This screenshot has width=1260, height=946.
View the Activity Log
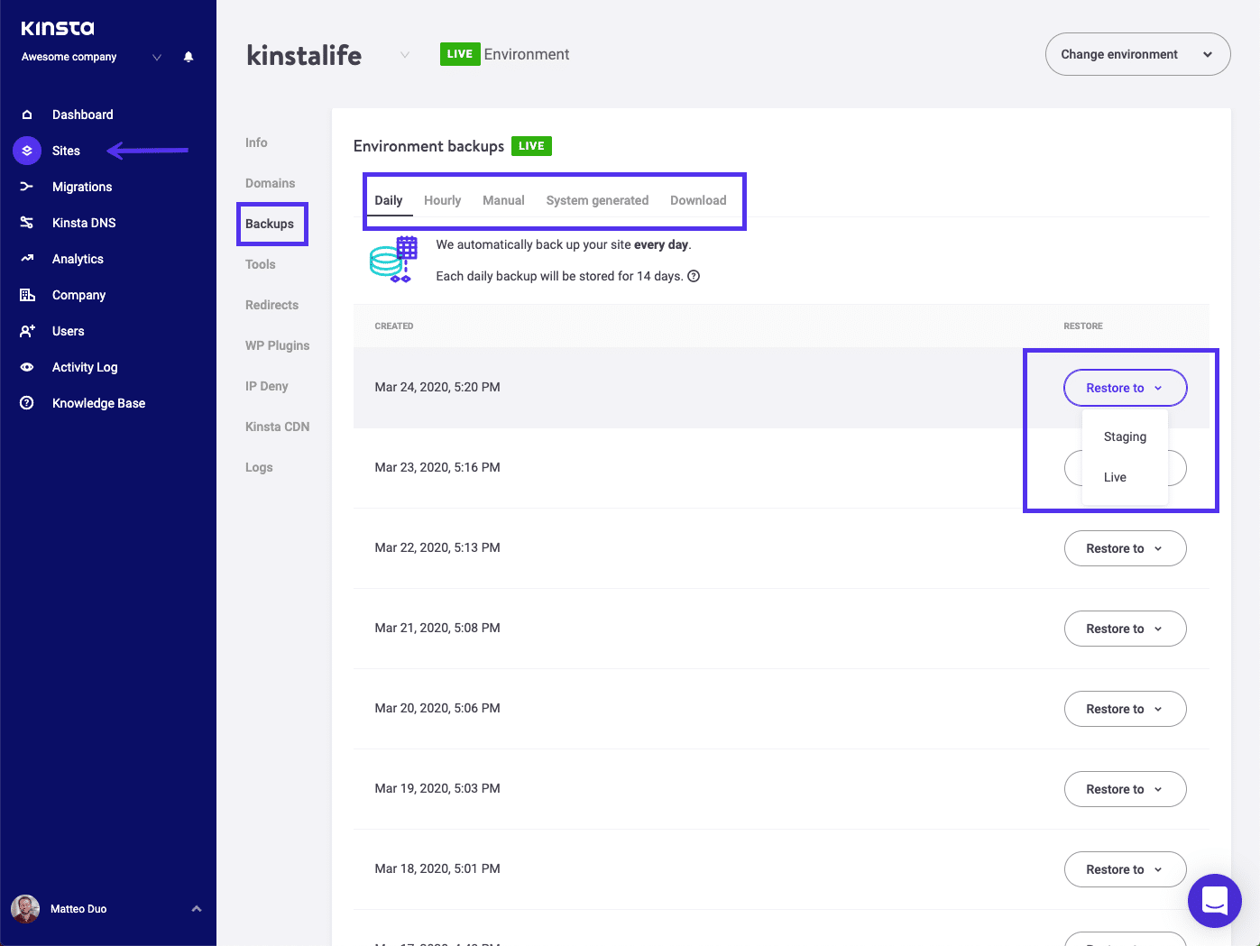84,367
